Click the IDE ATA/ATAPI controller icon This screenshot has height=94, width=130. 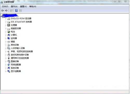click(9, 22)
